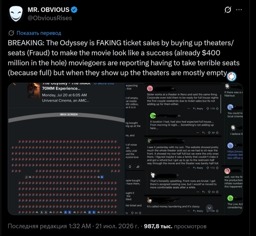Open the @ObviousRises handle link
256x236 pixels.
tap(49, 18)
